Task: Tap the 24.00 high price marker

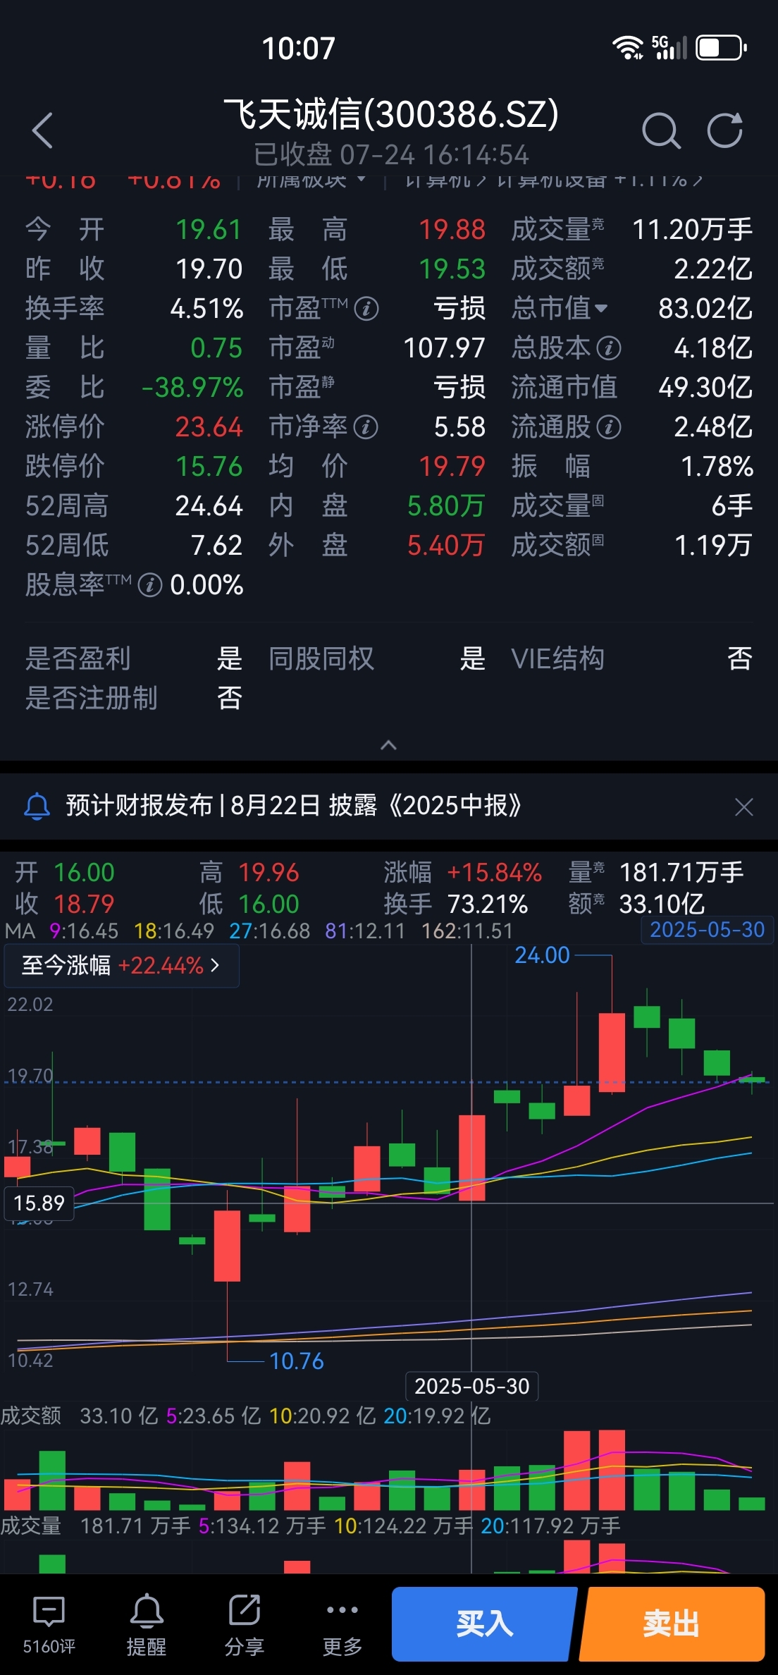Action: coord(542,955)
